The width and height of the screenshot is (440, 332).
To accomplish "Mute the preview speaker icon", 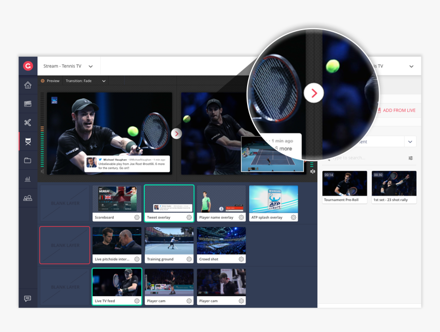I will 42,171.
